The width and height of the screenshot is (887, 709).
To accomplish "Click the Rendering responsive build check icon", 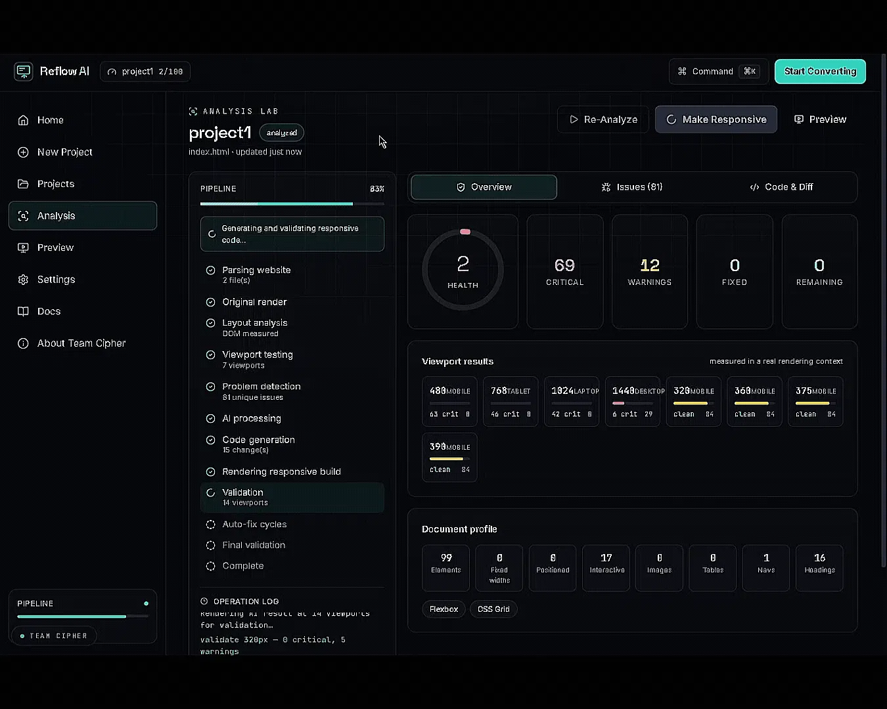I will pos(210,472).
